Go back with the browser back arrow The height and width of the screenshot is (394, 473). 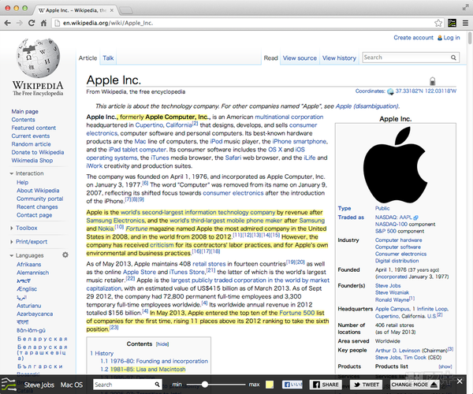(x=8, y=23)
